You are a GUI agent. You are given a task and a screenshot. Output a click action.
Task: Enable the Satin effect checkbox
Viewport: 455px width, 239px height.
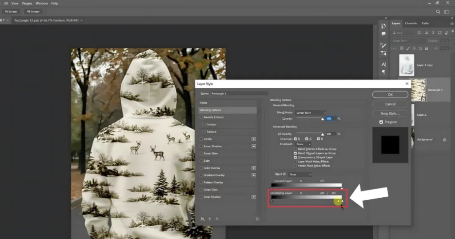201,161
